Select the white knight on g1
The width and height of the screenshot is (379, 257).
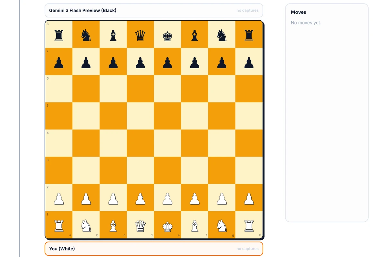pyautogui.click(x=222, y=226)
